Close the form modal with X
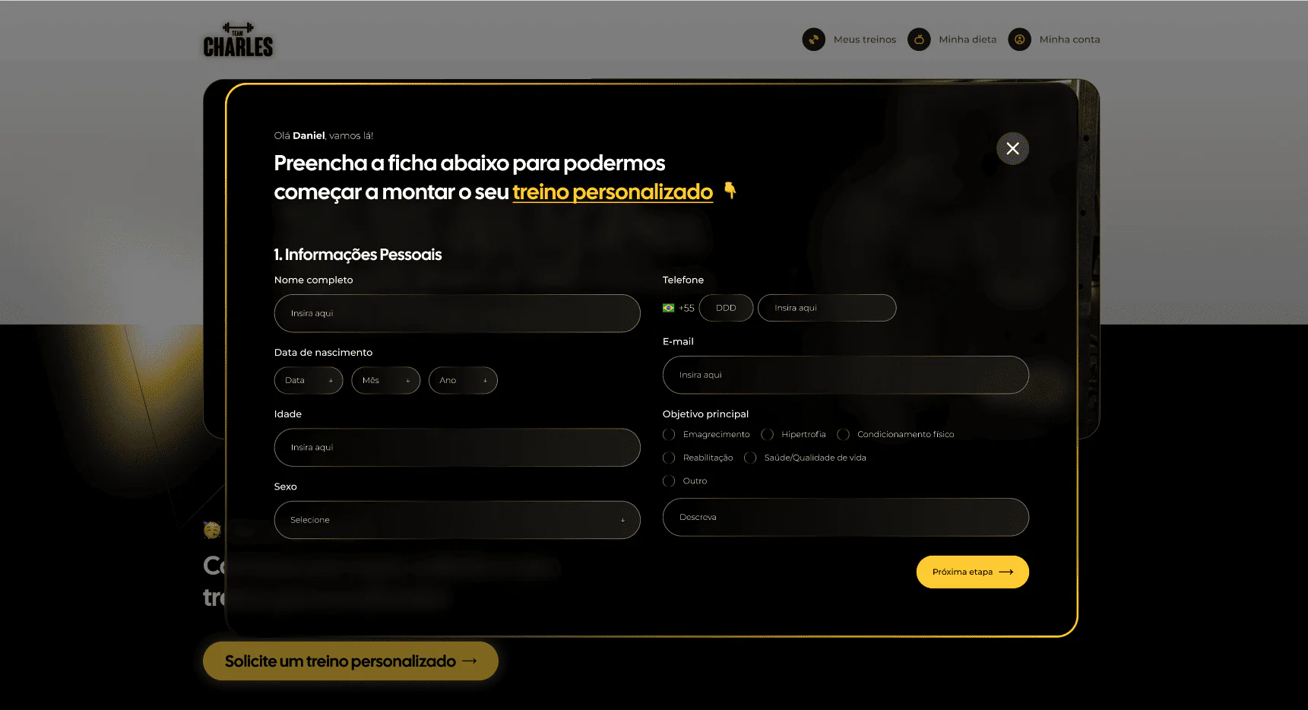 pos(1012,149)
